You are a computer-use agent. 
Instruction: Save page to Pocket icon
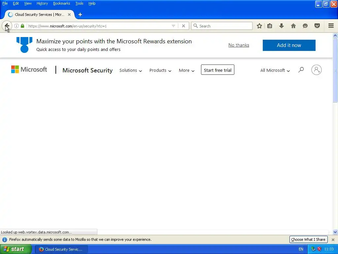pos(317,26)
